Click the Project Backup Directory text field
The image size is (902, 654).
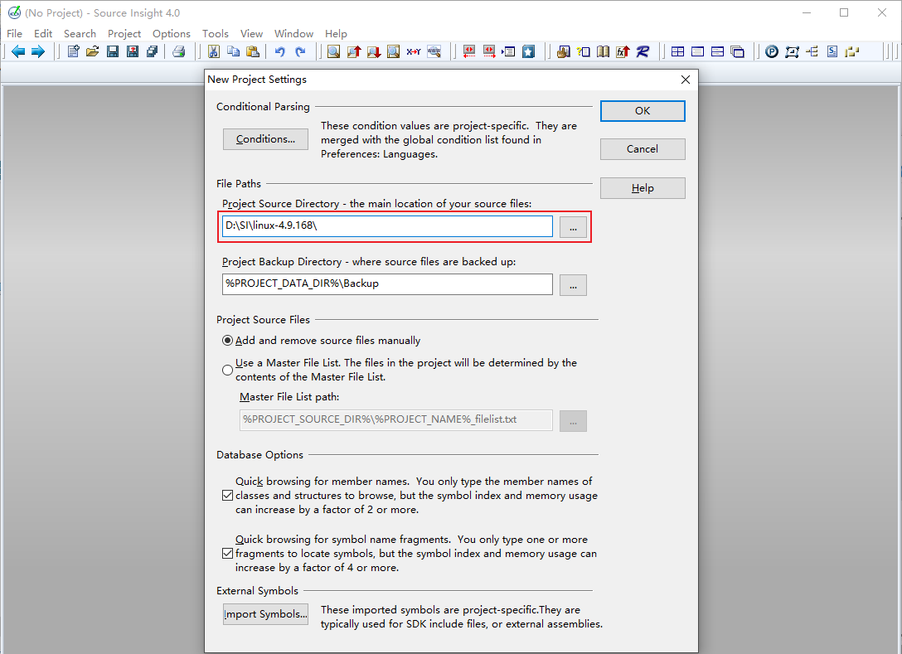387,284
